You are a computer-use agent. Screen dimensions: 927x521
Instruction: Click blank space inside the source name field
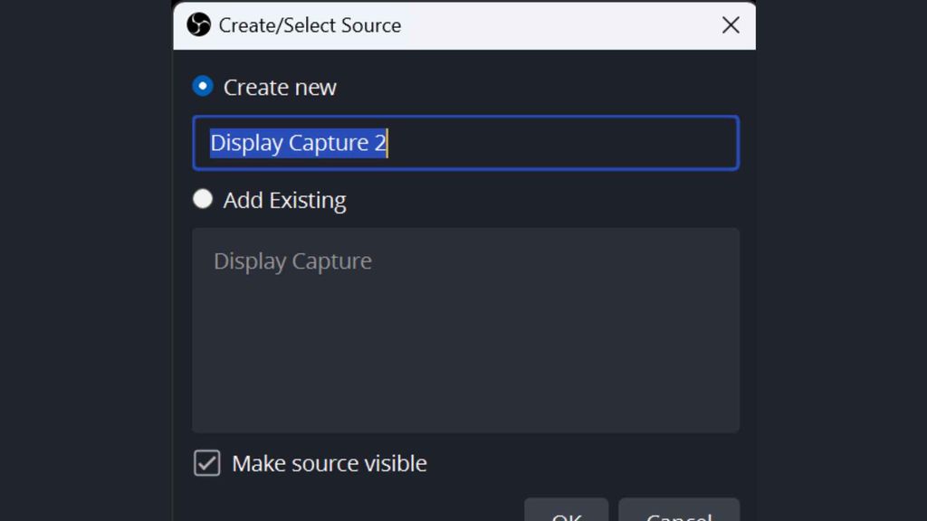[x=561, y=143]
